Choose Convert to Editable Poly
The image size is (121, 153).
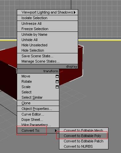84,136
